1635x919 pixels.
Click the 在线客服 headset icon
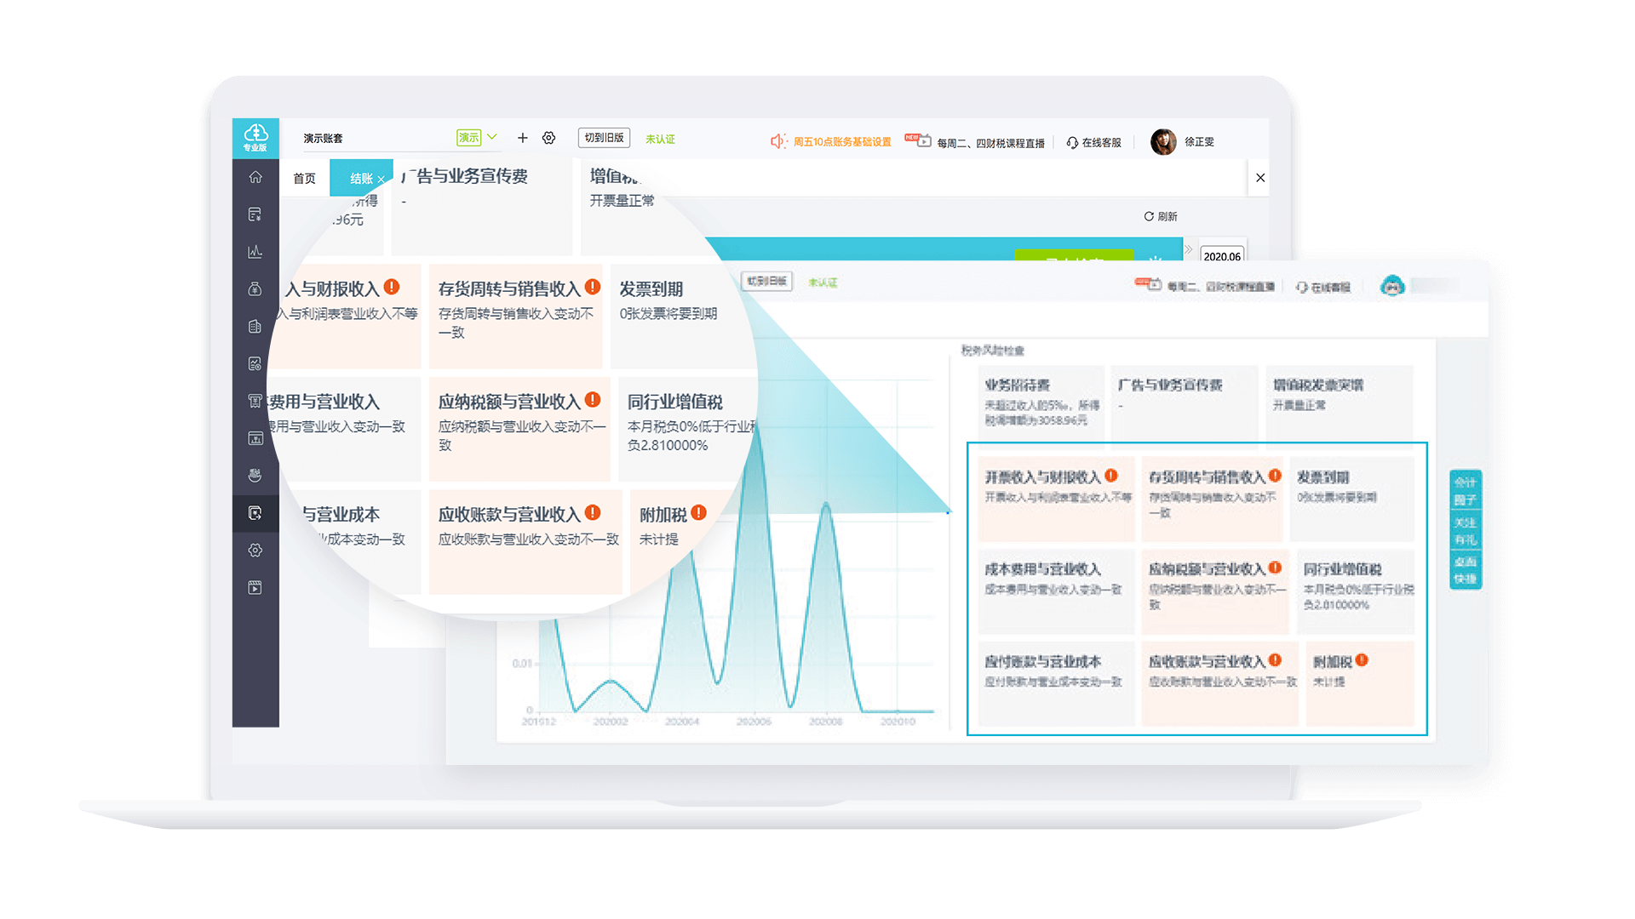[1072, 143]
